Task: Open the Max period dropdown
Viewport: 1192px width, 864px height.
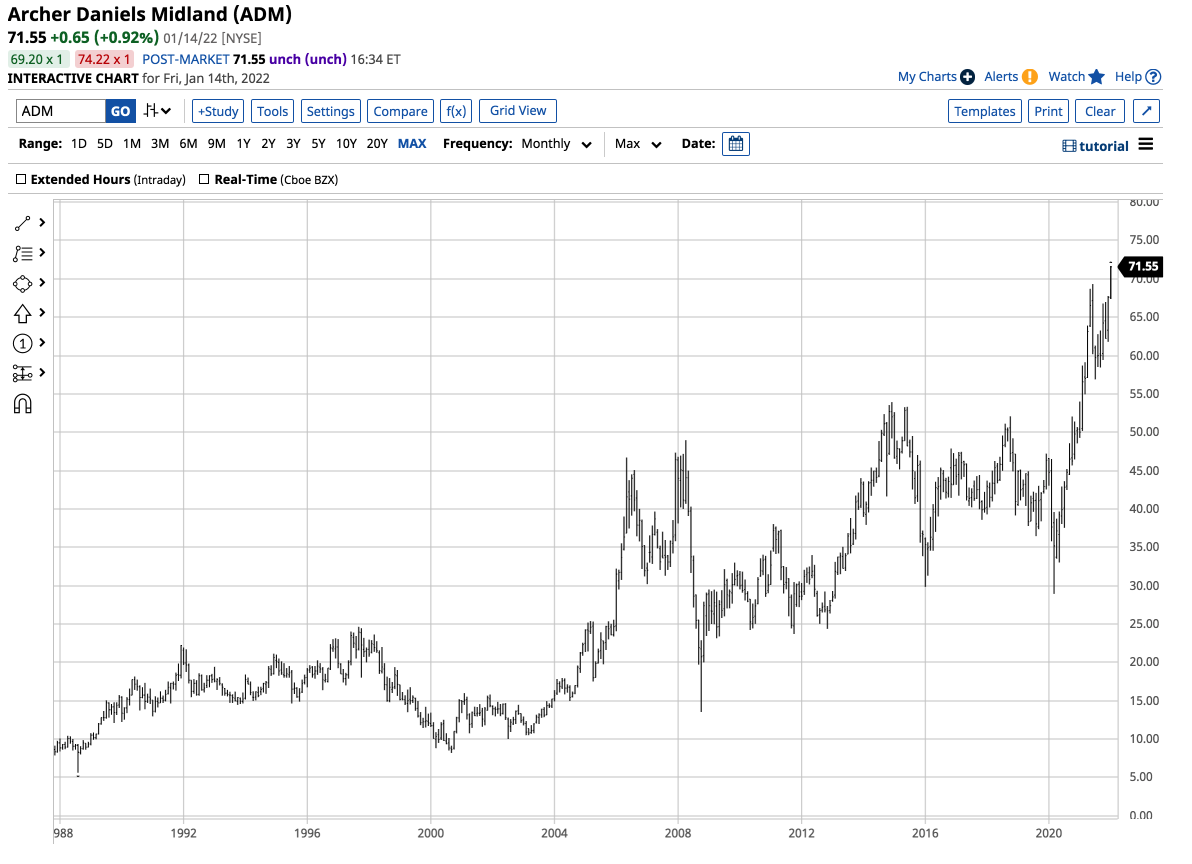Action: pyautogui.click(x=639, y=144)
